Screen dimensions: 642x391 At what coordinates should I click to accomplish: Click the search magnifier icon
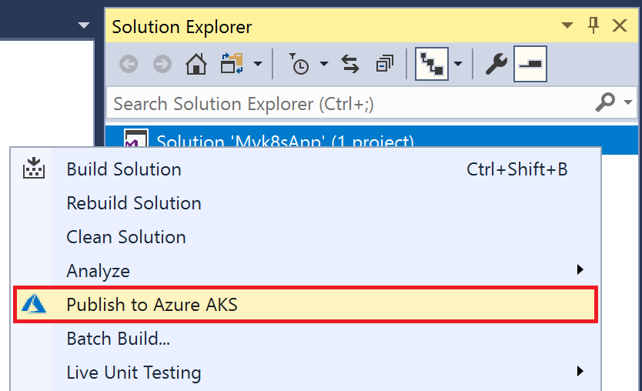[x=605, y=102]
